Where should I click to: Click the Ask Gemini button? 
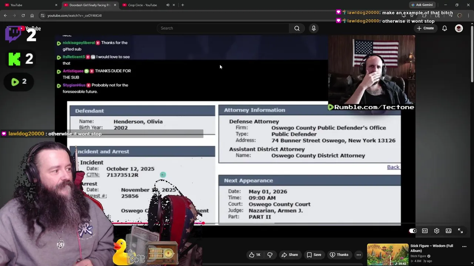pos(421,5)
